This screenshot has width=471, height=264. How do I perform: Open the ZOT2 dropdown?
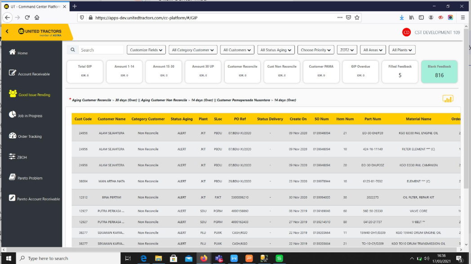[347, 50]
